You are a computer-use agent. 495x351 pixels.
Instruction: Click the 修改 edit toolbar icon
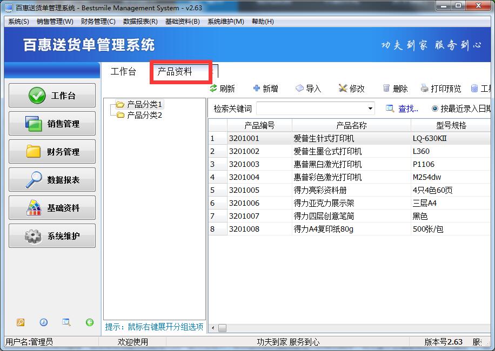tap(343, 89)
